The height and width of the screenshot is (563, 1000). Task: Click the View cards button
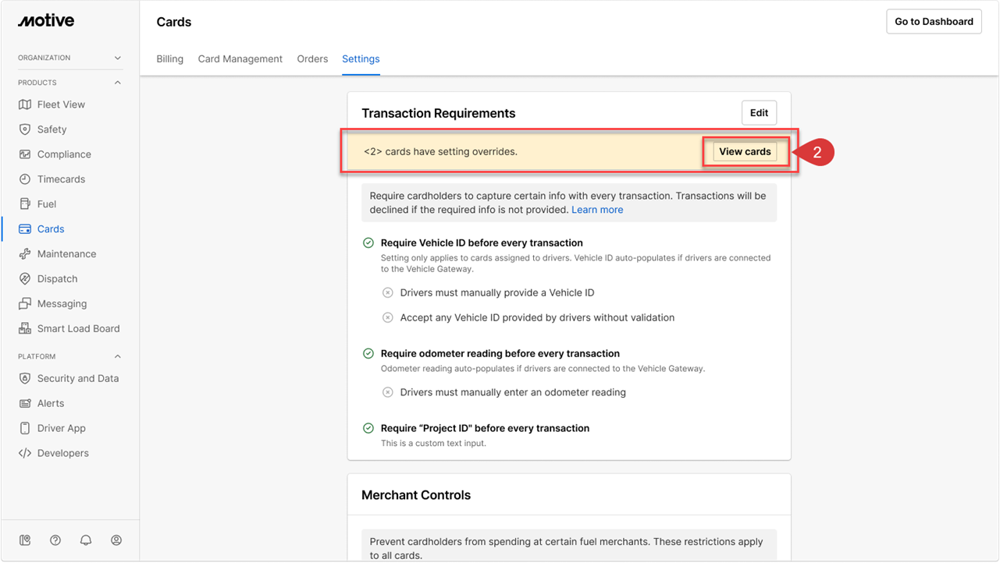tap(745, 152)
